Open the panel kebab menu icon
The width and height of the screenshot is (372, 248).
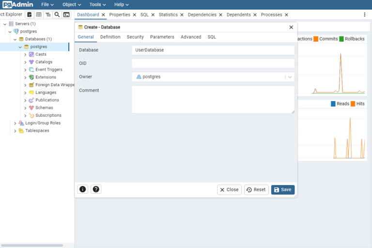click(x=365, y=15)
